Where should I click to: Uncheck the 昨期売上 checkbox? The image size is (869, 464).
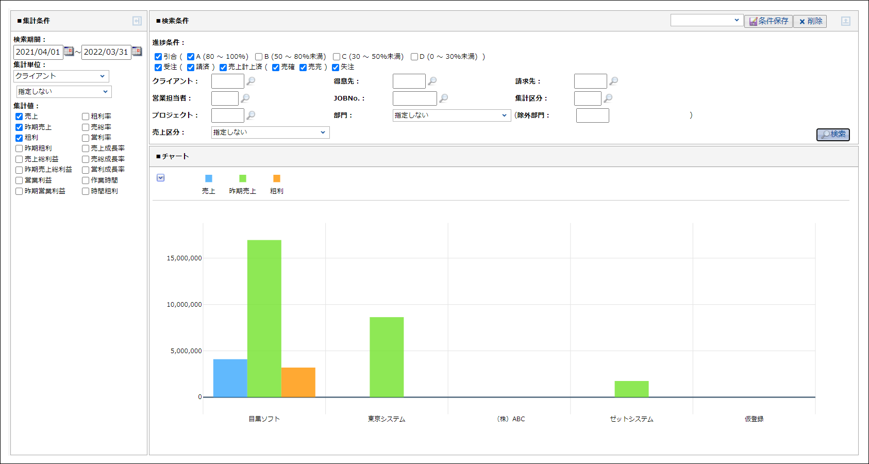[19, 127]
